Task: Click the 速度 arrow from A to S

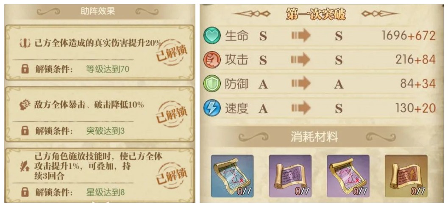Action: click(301, 108)
